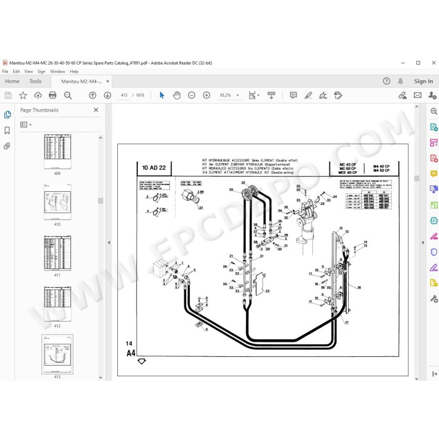Select page 413 thumbnail
The image size is (439, 439).
coord(58,354)
